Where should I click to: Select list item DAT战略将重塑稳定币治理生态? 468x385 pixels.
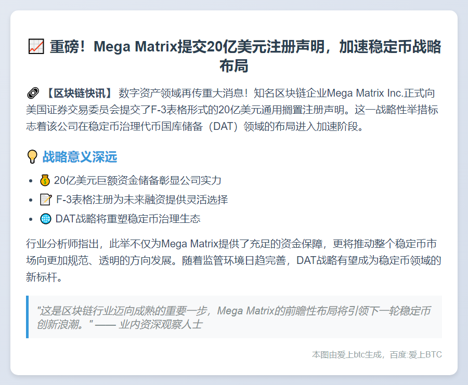(x=127, y=219)
